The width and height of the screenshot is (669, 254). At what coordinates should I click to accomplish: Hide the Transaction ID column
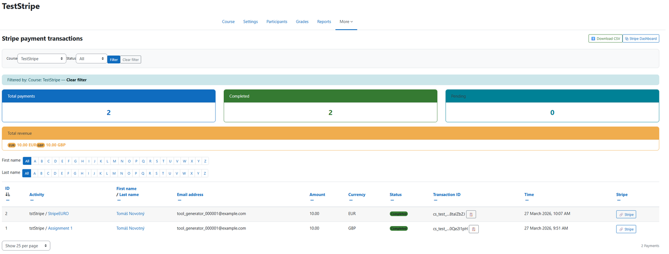click(x=435, y=200)
